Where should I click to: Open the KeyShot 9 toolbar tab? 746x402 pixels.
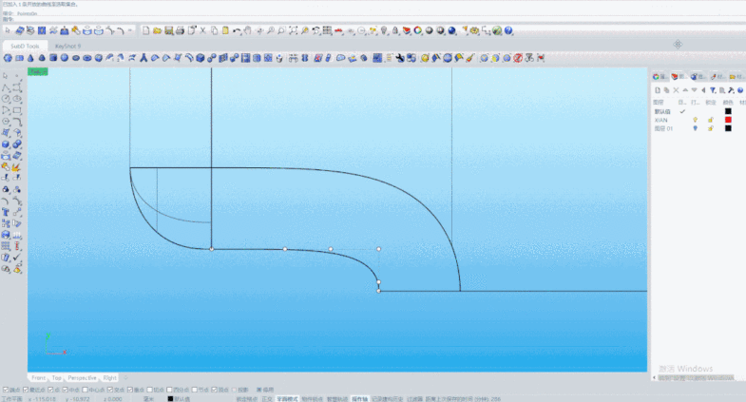[x=68, y=45]
